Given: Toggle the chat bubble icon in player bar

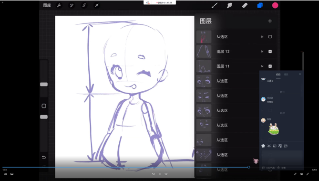Looking at the screenshot, I should pos(12,174).
